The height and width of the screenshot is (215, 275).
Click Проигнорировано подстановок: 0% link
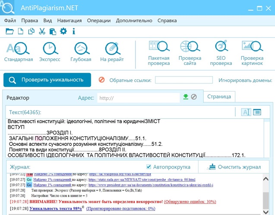pyautogui.click(x=121, y=209)
